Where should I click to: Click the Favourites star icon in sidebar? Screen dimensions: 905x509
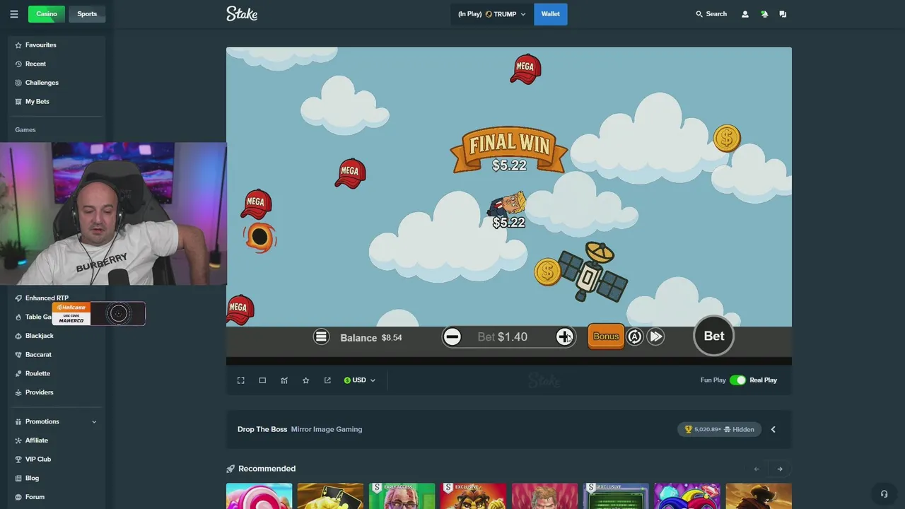[x=18, y=45]
